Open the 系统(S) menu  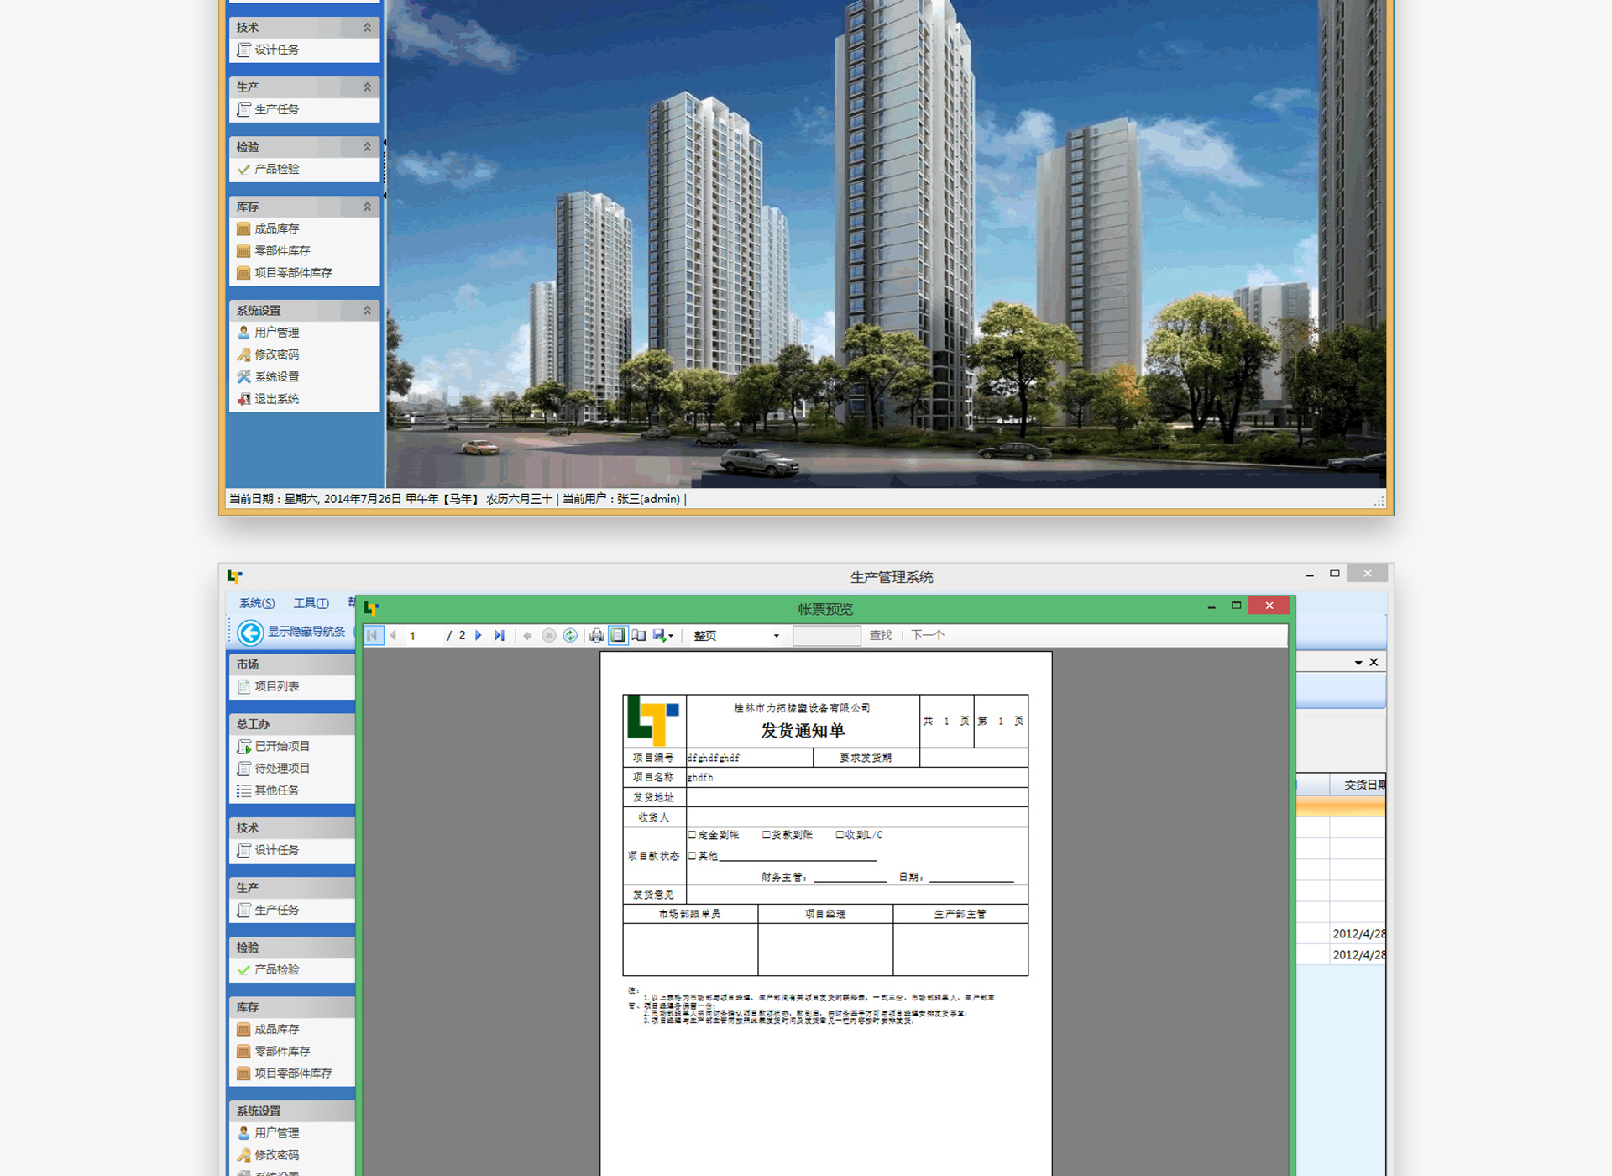257,603
